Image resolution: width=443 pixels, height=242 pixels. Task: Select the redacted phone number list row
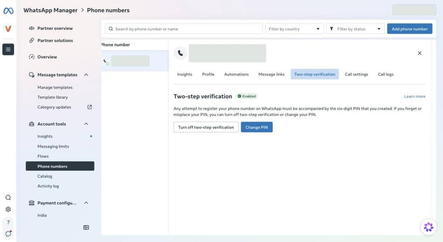coord(135,61)
